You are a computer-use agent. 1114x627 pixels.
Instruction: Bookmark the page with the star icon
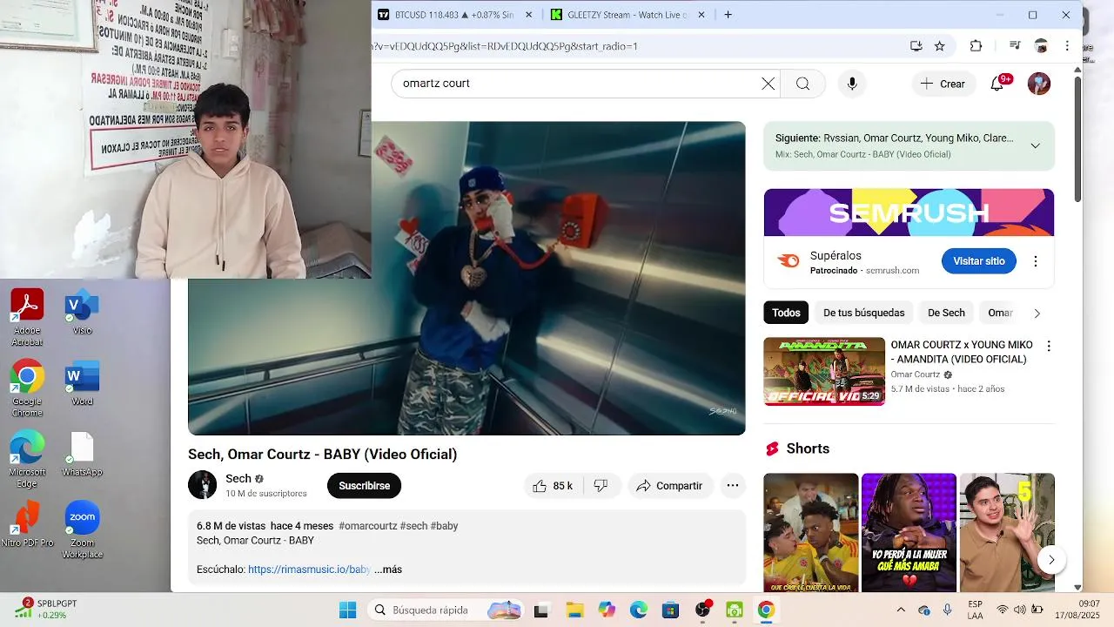940,46
